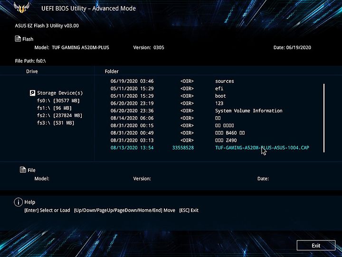The height and width of the screenshot is (257, 342).
Task: Click the [ESC] Exit hint
Action: click(x=189, y=210)
